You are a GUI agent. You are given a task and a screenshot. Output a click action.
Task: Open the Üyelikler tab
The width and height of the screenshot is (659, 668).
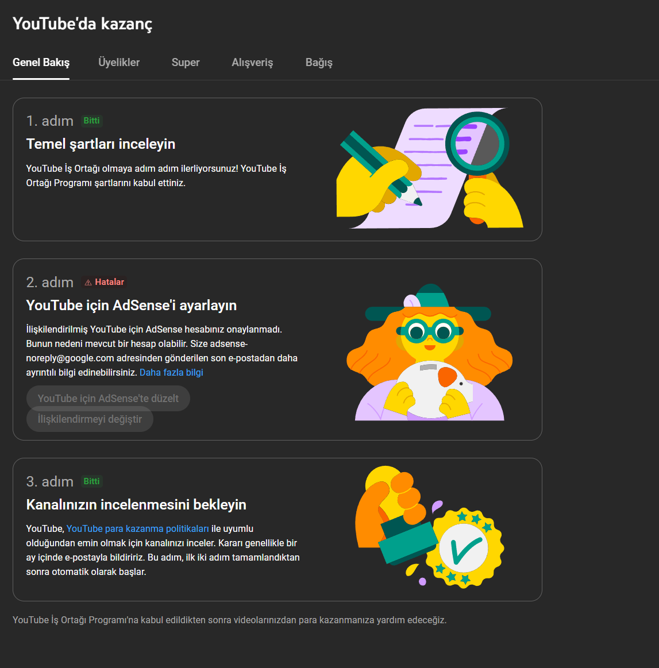(119, 63)
